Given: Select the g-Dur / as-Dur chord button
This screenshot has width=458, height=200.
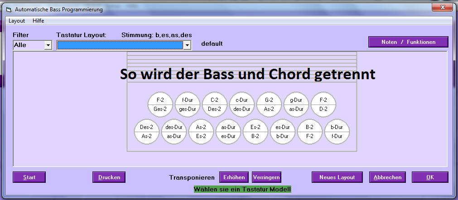Looking at the screenshot, I should (296, 105).
